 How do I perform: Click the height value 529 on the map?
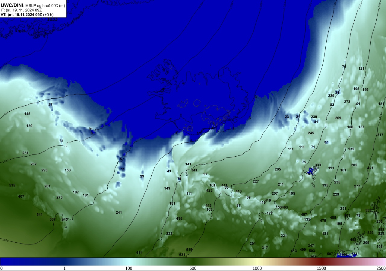pyautogui.click(x=370, y=233)
